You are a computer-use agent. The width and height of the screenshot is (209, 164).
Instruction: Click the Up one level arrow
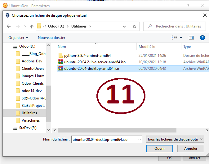(32, 26)
